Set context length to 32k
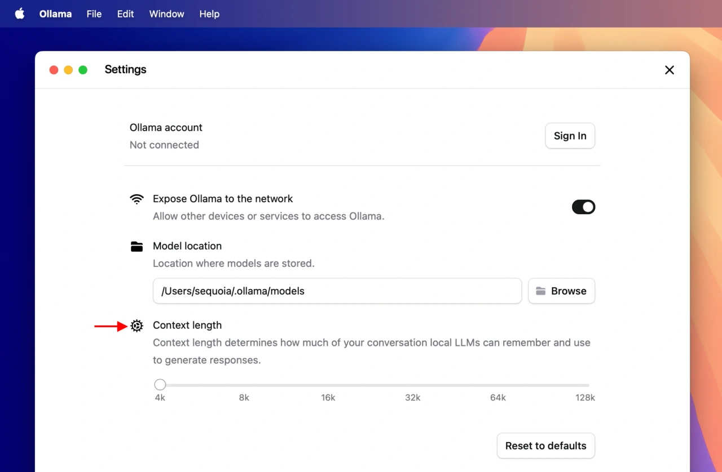This screenshot has width=722, height=472. [x=413, y=385]
